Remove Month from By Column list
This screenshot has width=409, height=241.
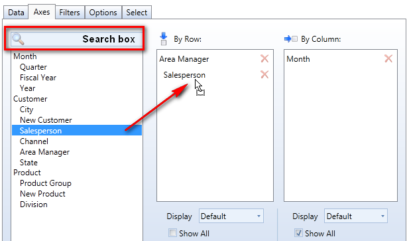[388, 58]
